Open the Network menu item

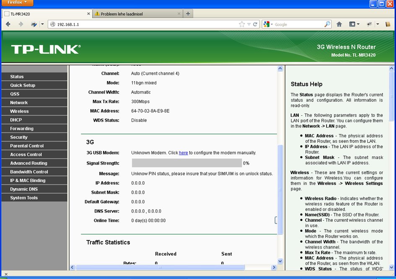point(34,102)
